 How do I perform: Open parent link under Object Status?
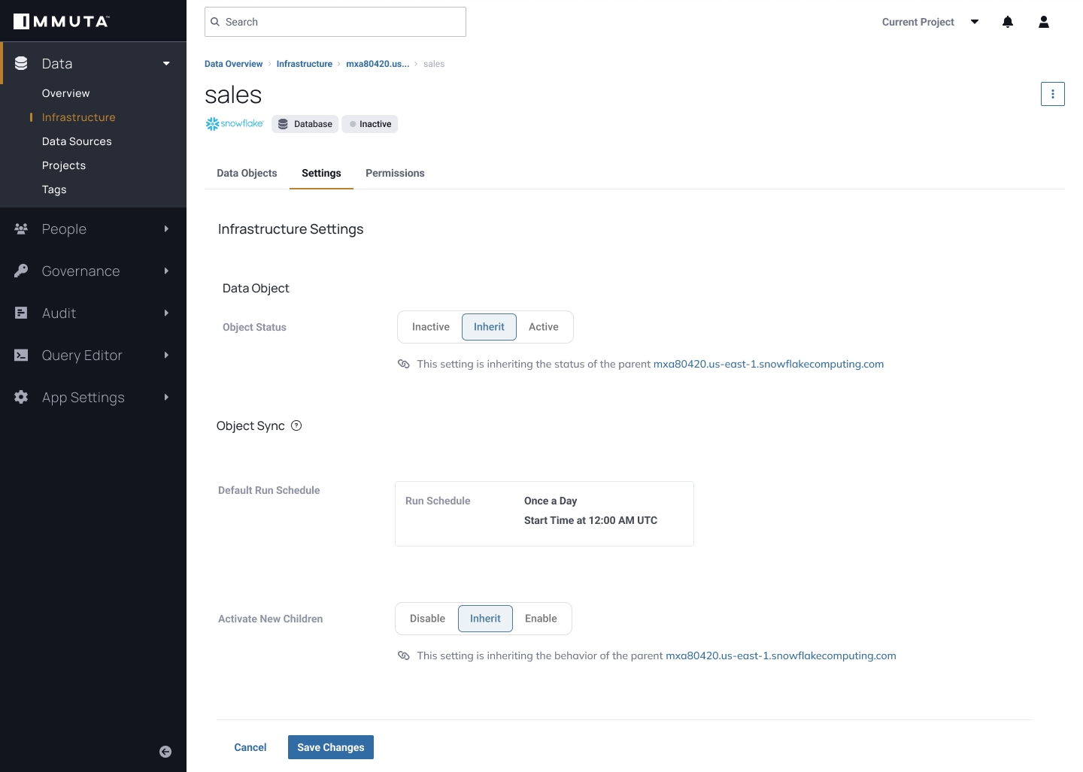769,364
